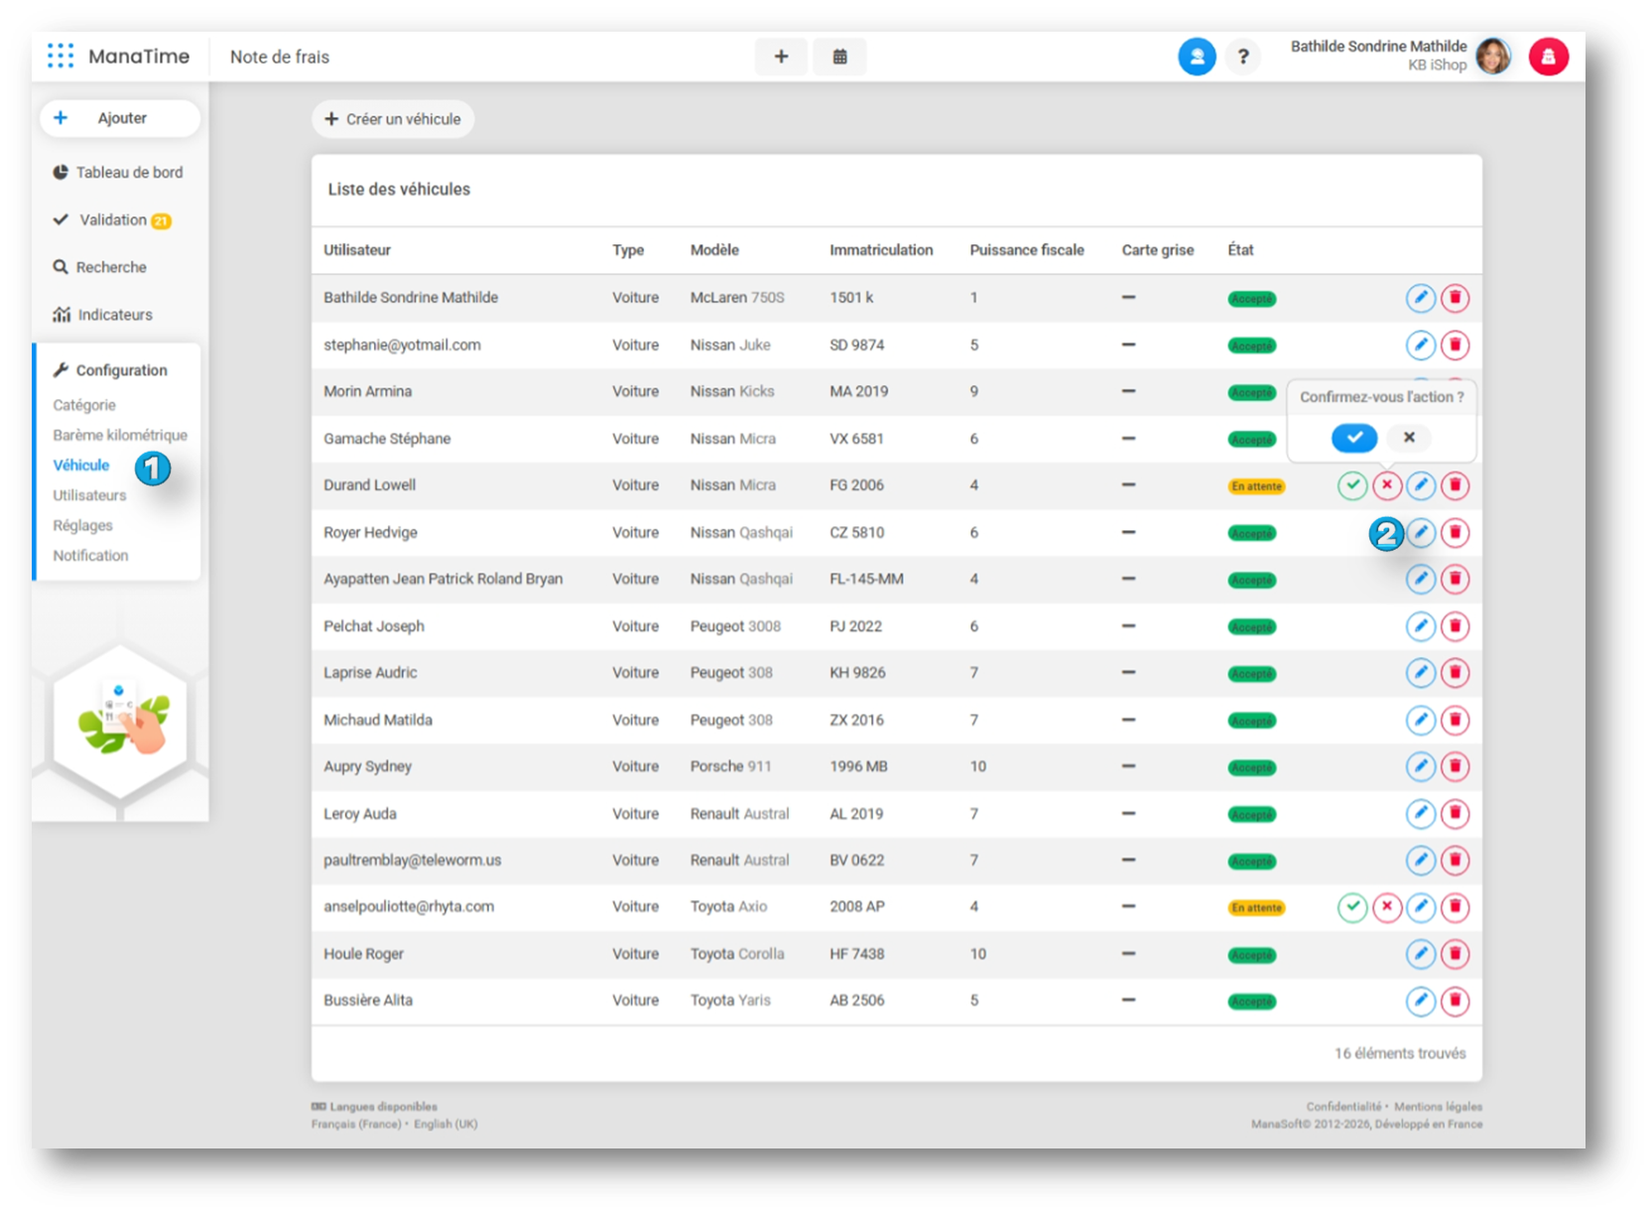Click the calendar icon in top bar
The height and width of the screenshot is (1213, 1650).
click(839, 57)
